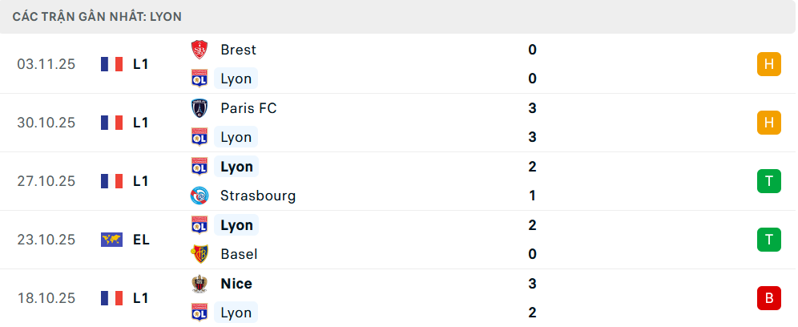This screenshot has width=798, height=327.
Task: Click the Strasbourg club crest icon
Action: [199, 196]
